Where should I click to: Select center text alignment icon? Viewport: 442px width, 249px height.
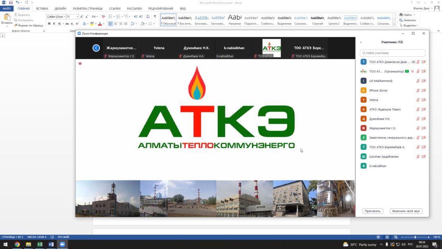tap(116, 24)
